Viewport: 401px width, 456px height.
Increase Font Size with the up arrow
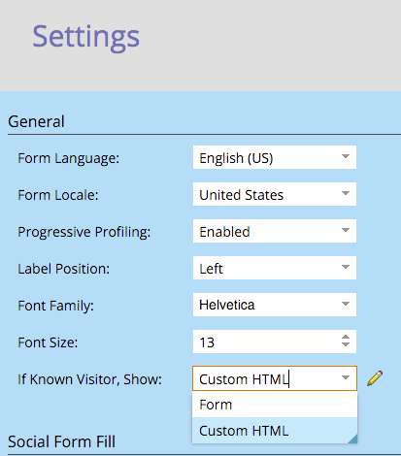pyautogui.click(x=346, y=337)
